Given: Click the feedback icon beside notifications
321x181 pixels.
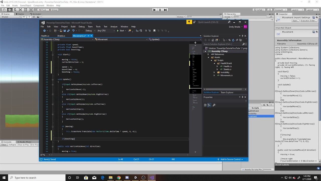Looking at the screenshot, I should click(x=194, y=22).
